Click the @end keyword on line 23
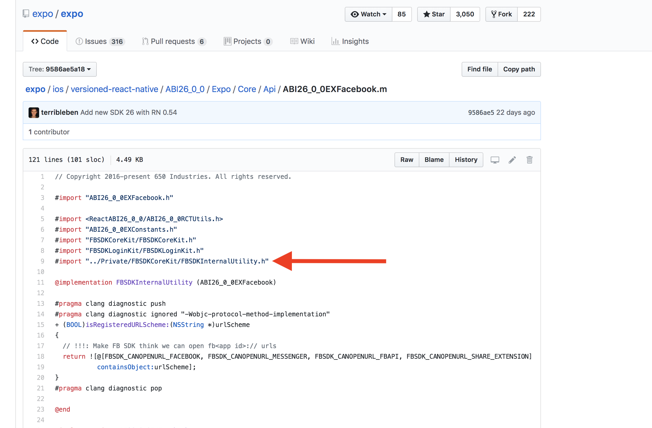The width and height of the screenshot is (652, 428). [x=62, y=409]
